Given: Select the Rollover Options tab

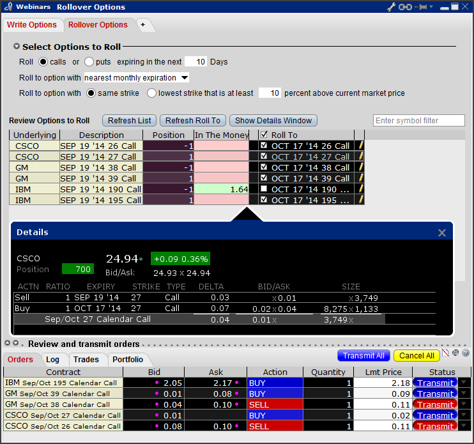Looking at the screenshot, I should 98,25.
